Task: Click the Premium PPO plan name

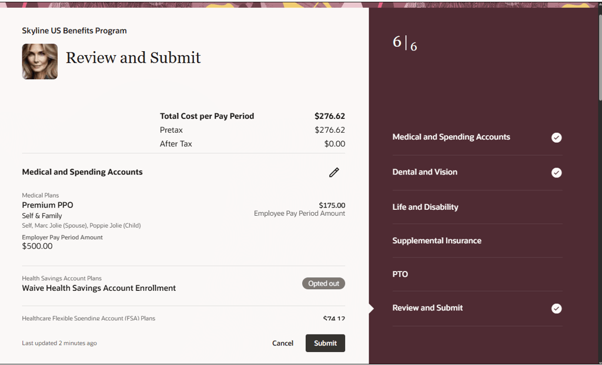Action: pyautogui.click(x=48, y=205)
